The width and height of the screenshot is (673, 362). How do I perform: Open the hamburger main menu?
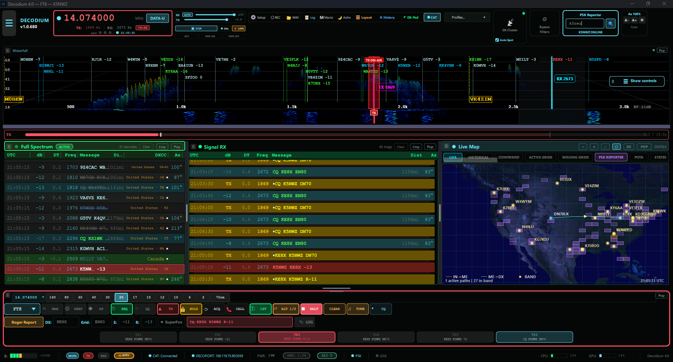coord(9,23)
